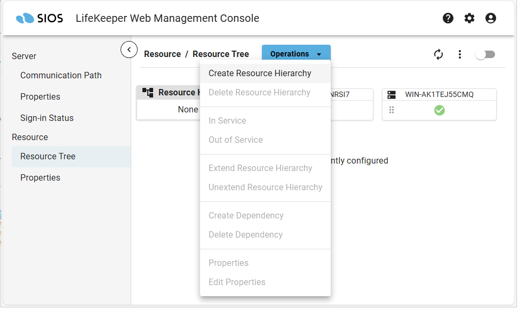Open Resource Properties in sidebar
The image size is (518, 309).
pyautogui.click(x=40, y=178)
